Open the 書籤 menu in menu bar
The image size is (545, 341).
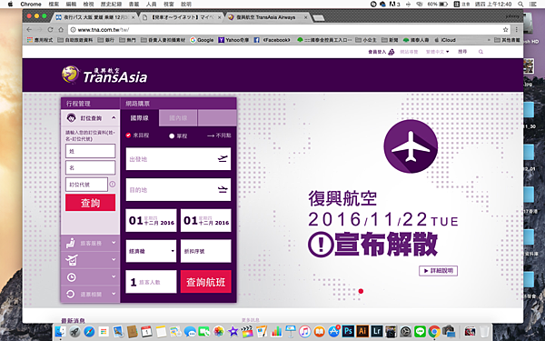tap(134, 5)
